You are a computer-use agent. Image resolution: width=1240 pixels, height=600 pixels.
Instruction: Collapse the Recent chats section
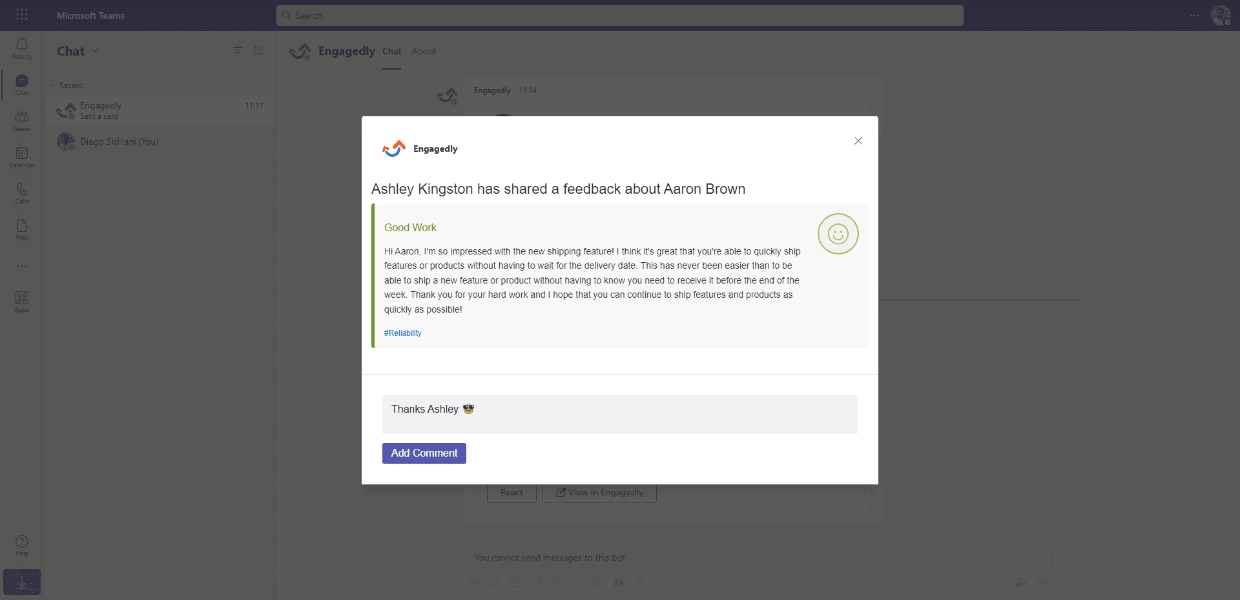[x=53, y=85]
